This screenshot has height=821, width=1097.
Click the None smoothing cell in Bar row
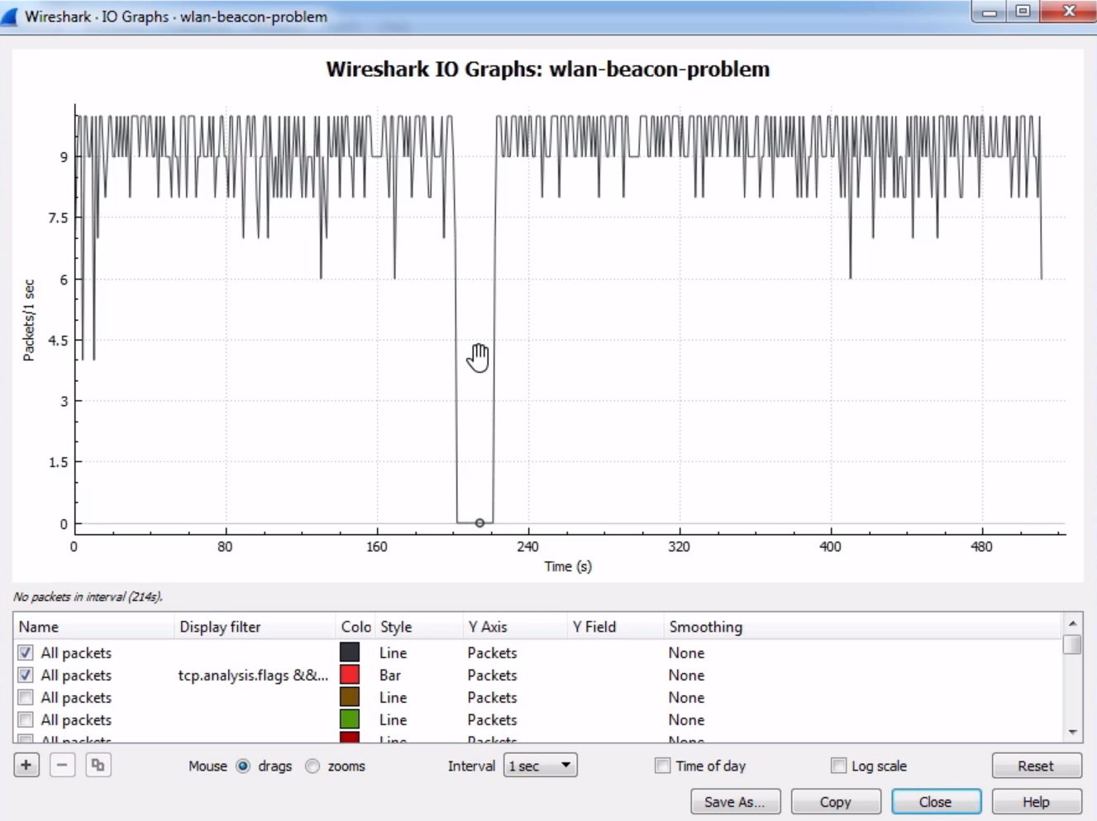[x=686, y=675]
